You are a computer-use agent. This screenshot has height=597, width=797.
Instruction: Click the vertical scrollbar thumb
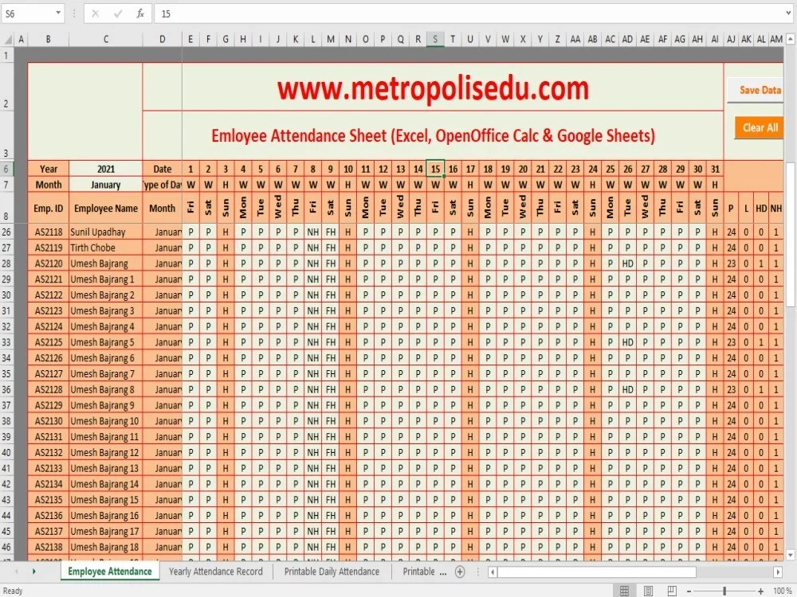pyautogui.click(x=790, y=235)
